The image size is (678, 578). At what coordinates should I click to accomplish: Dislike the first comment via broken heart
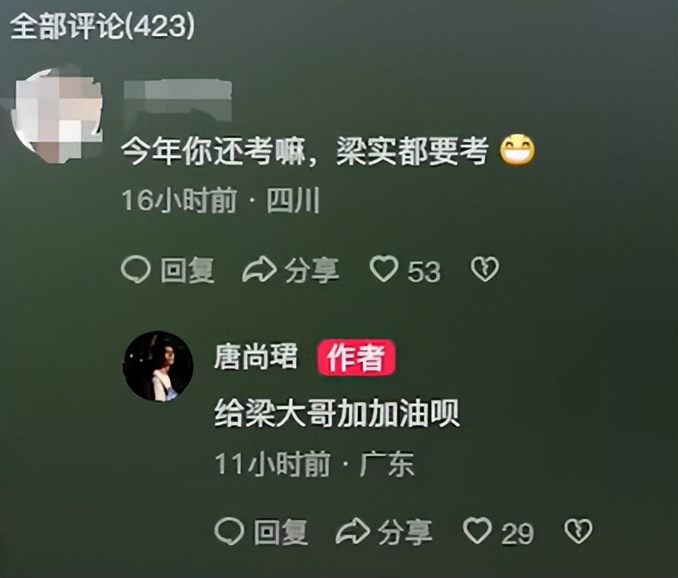[485, 269]
